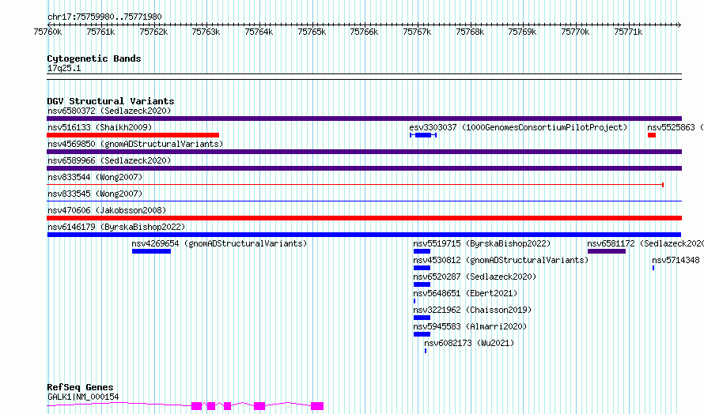Viewport: 704px width, 414px height.
Task: Open the nsv5525863 variant label
Action: (676, 127)
